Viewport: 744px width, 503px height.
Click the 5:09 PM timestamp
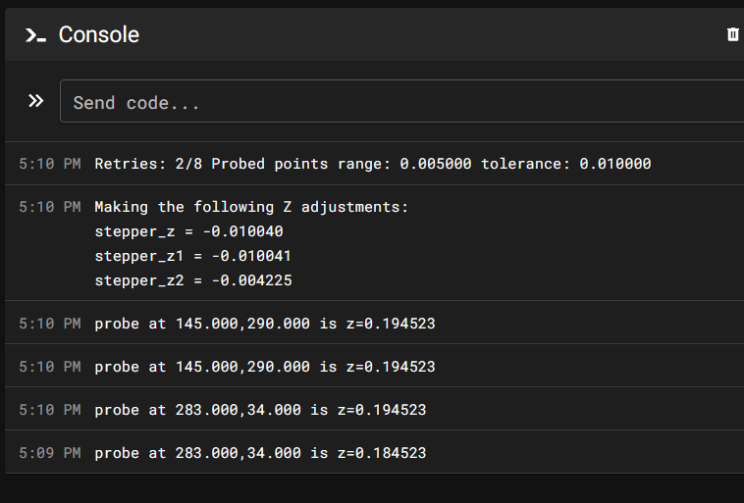coord(50,453)
